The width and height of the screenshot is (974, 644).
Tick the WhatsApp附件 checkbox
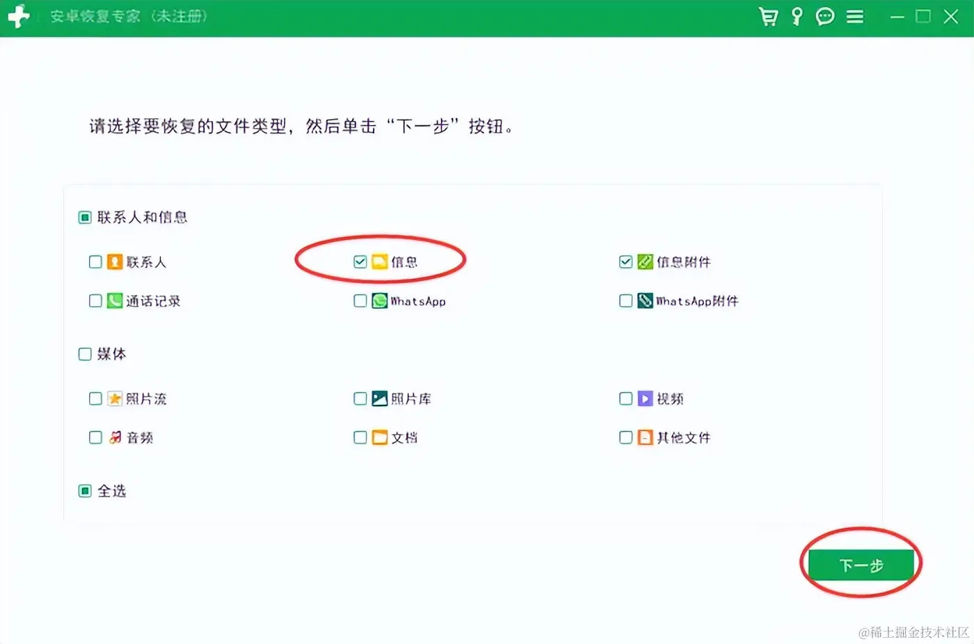(625, 301)
